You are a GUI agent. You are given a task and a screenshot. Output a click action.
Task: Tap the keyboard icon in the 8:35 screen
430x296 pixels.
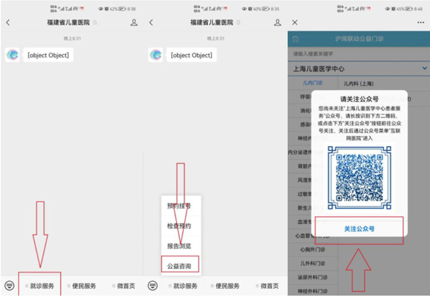point(153,286)
